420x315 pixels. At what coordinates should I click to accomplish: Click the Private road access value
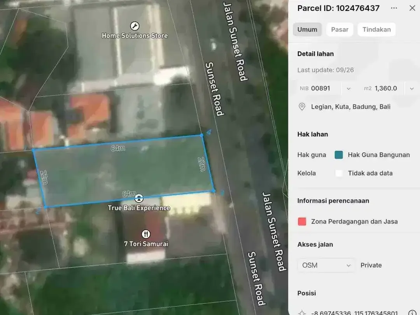point(371,265)
